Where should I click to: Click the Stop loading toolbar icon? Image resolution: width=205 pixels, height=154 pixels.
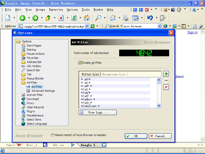tap(61, 18)
